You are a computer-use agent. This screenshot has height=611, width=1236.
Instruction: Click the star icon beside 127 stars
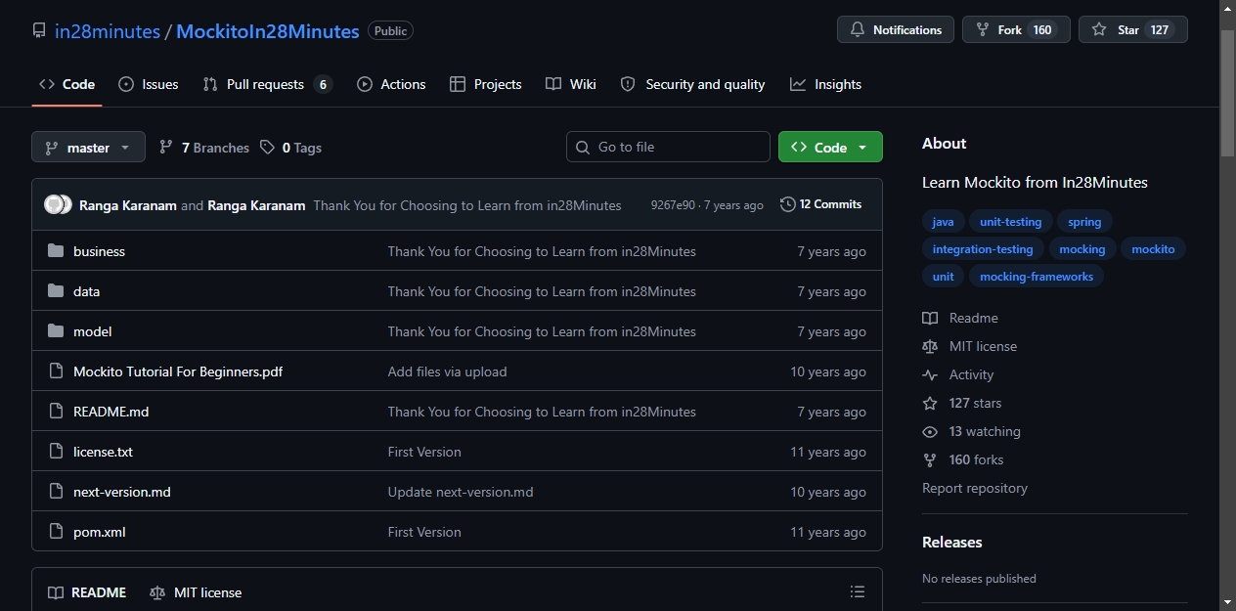[930, 403]
